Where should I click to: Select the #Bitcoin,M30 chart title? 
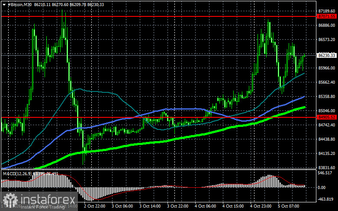point(19,4)
